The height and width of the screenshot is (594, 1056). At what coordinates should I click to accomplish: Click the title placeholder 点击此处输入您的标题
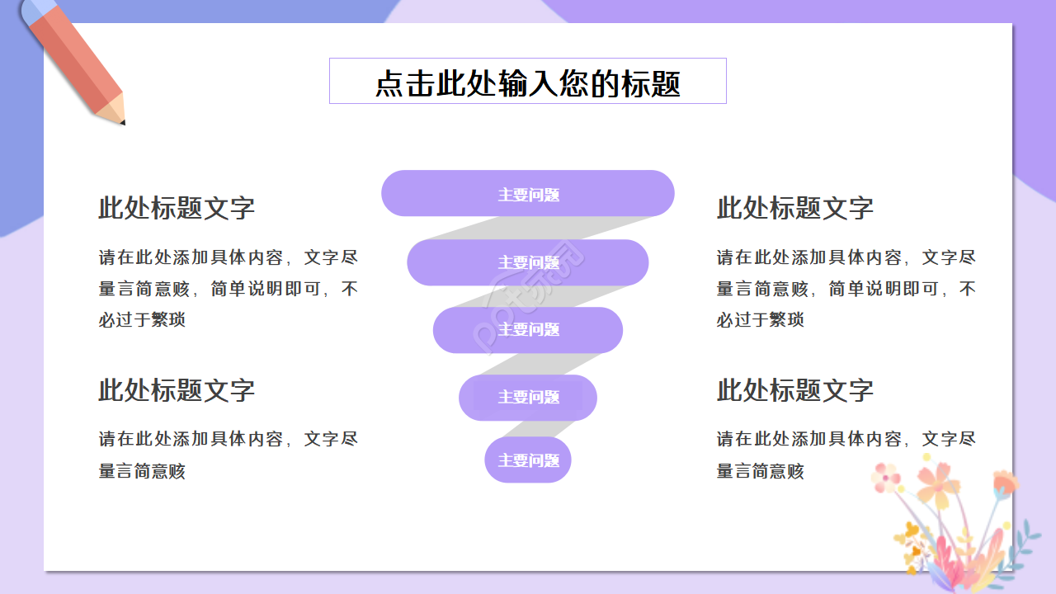point(528,81)
